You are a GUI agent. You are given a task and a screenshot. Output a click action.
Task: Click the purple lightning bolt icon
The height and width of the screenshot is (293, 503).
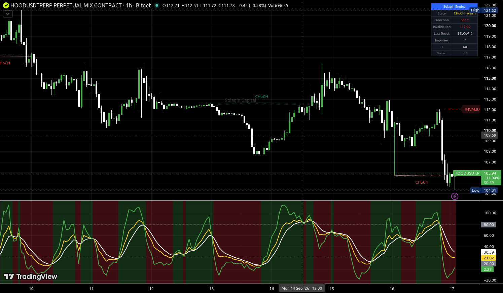(455, 196)
